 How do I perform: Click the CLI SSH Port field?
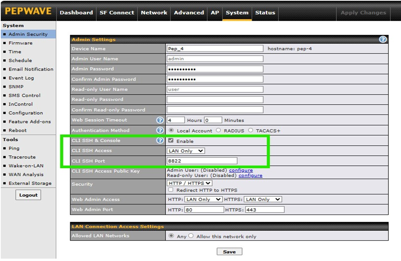(202, 161)
